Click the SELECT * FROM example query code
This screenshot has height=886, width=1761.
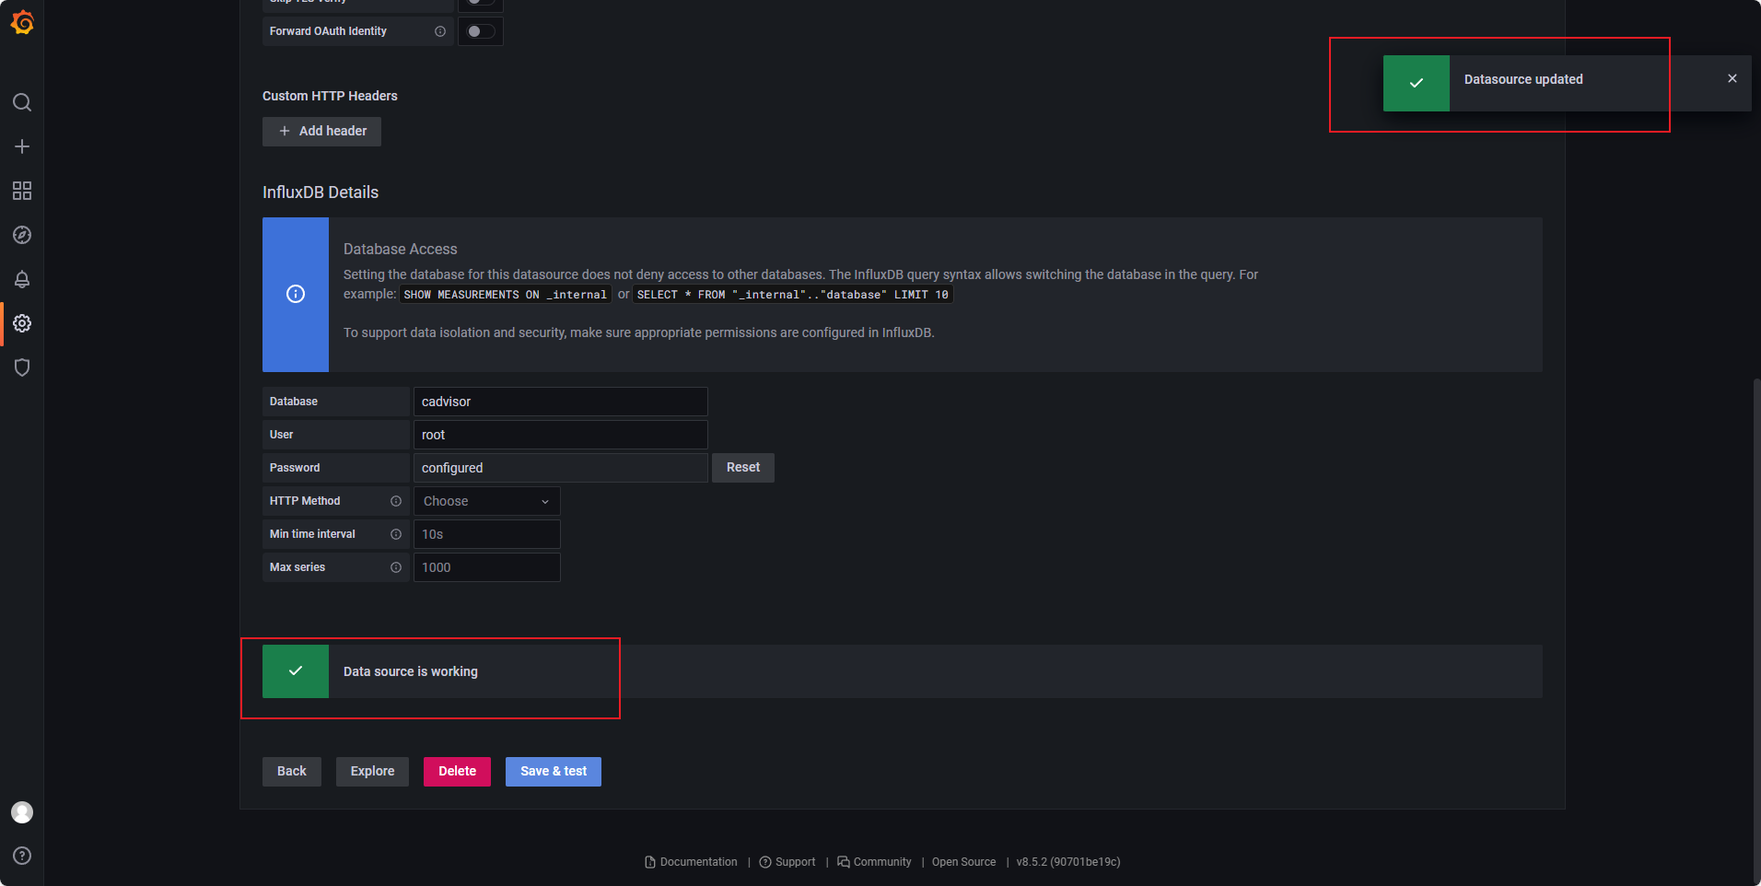click(x=793, y=295)
